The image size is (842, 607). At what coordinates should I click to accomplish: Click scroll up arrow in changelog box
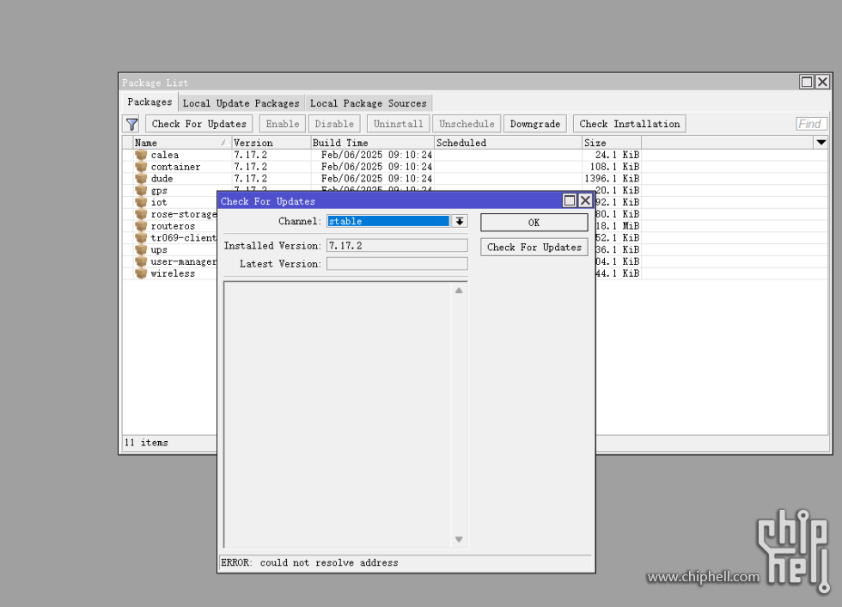[459, 291]
